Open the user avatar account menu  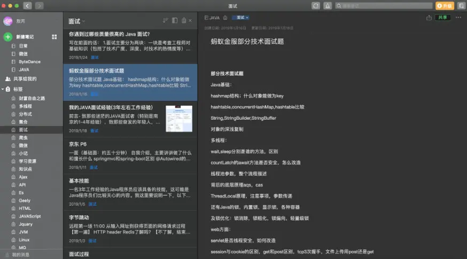(7, 21)
